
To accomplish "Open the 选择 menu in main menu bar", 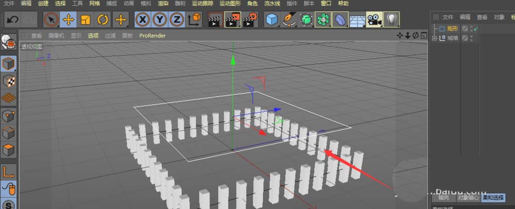I will click(x=60, y=4).
